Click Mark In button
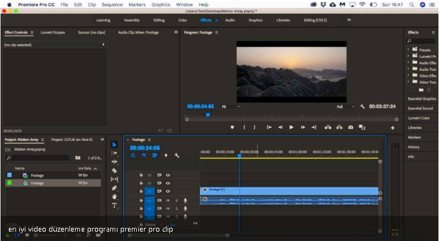Viewport: 439px width, 241px height. (x=244, y=127)
